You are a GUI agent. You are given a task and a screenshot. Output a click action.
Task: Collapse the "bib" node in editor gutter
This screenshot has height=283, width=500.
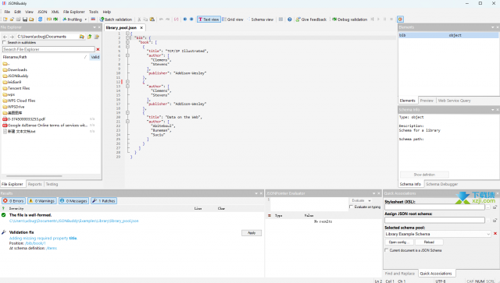pos(127,37)
